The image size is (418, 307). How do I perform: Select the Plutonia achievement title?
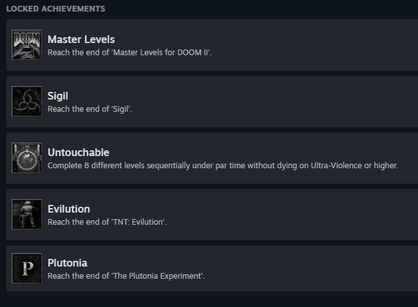[68, 263]
